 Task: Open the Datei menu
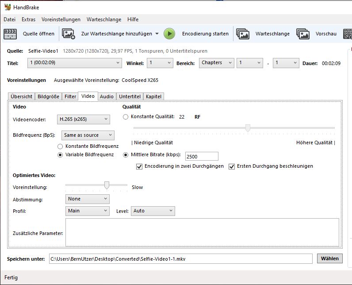[x=9, y=19]
